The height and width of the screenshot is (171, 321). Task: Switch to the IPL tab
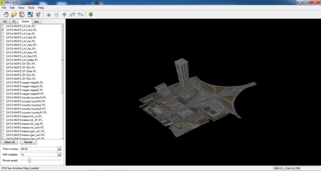pyautogui.click(x=14, y=22)
